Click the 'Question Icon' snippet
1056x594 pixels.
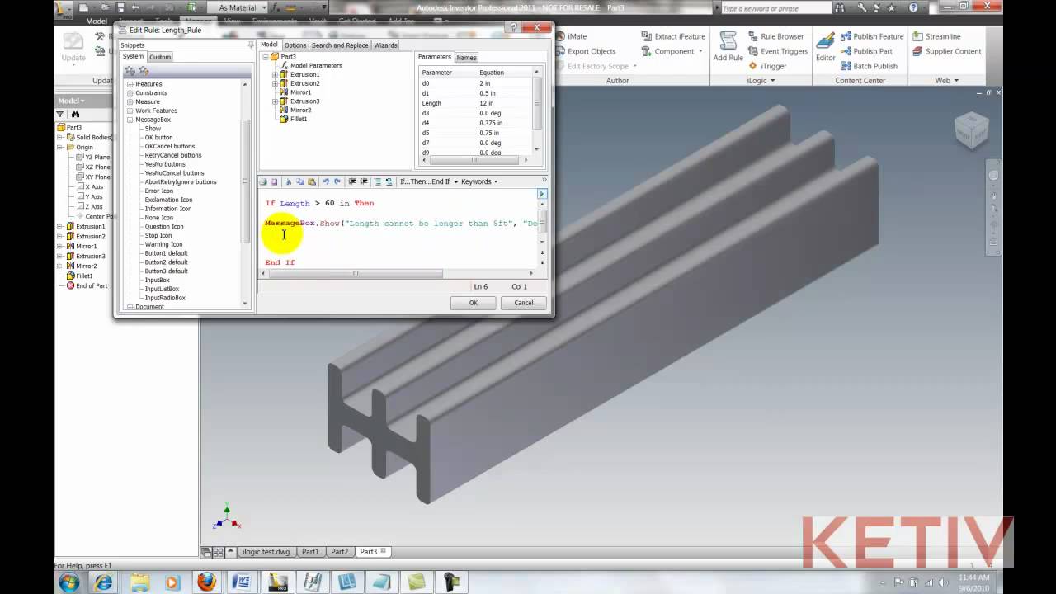tap(164, 226)
